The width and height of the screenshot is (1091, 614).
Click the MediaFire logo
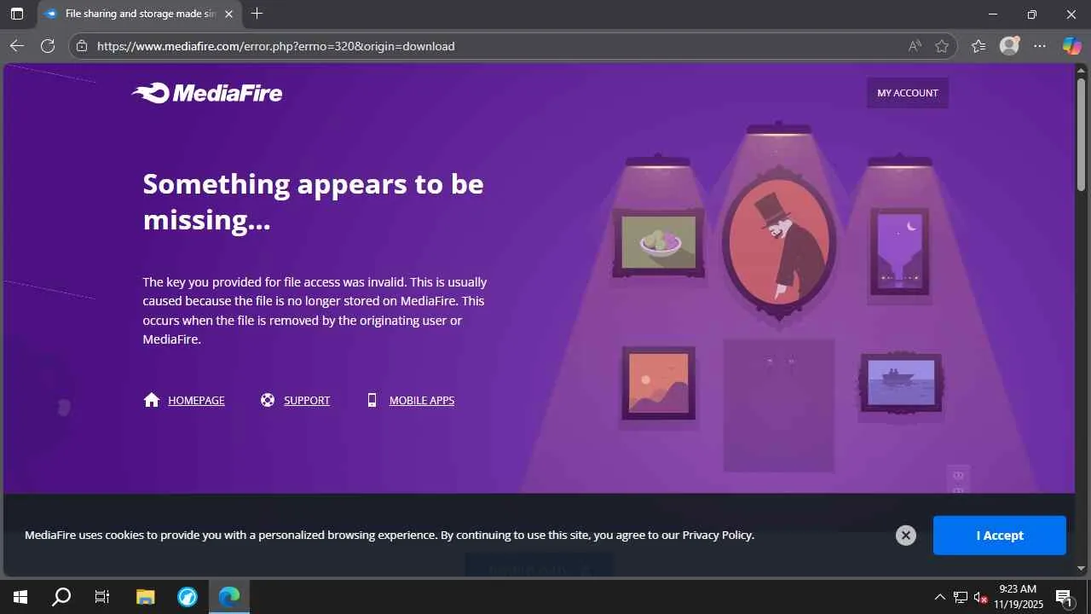(207, 93)
